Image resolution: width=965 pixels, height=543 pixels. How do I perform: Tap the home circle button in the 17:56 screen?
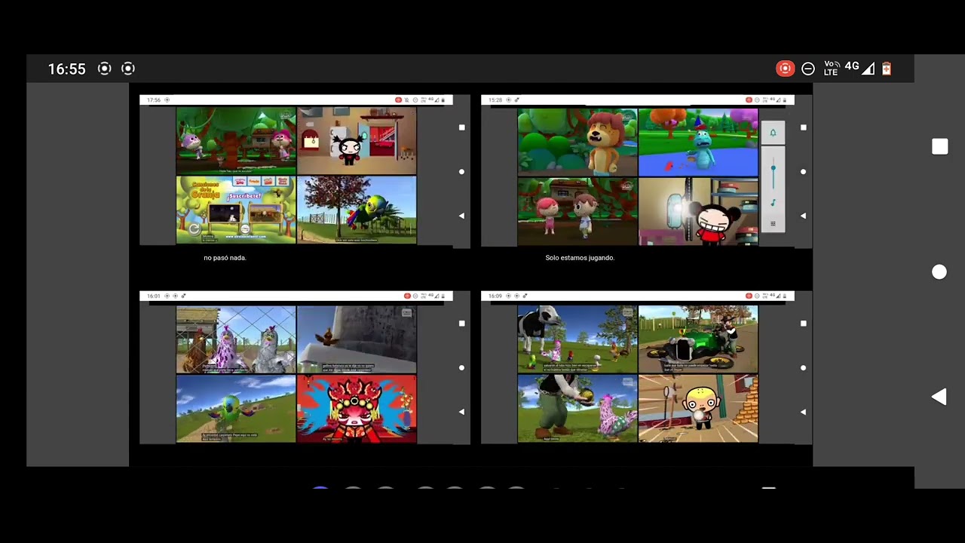coord(462,172)
